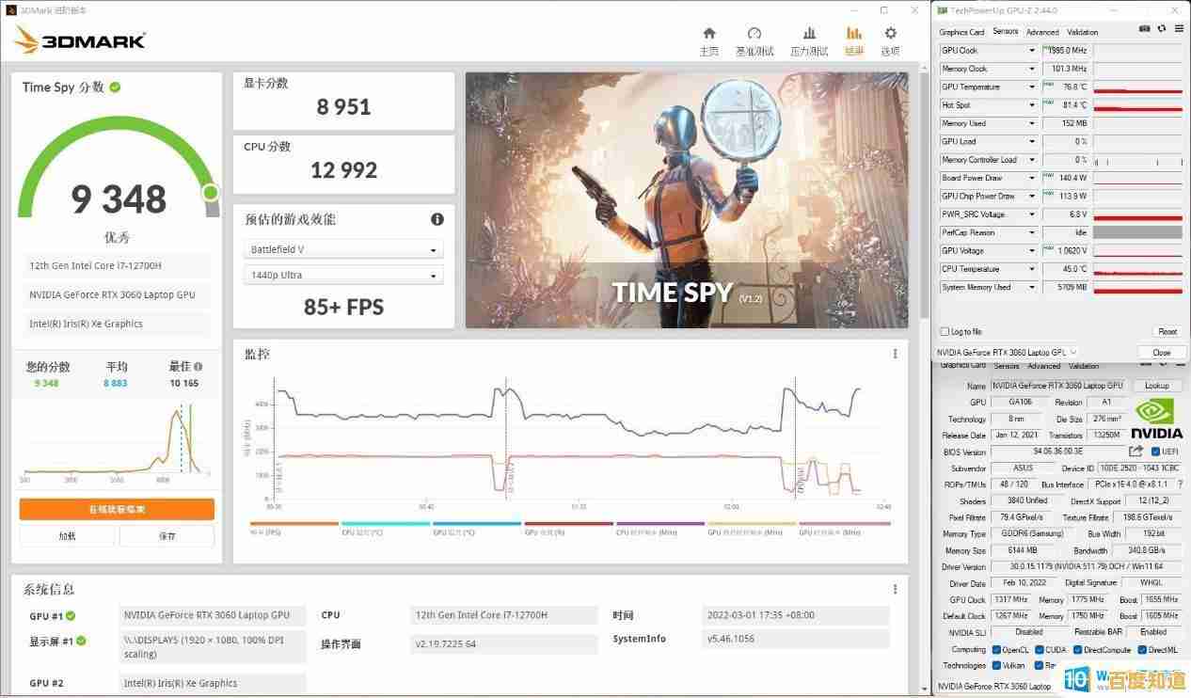1191x698 pixels.
Task: Toggle the UEFI checkbox
Action: (x=1155, y=452)
